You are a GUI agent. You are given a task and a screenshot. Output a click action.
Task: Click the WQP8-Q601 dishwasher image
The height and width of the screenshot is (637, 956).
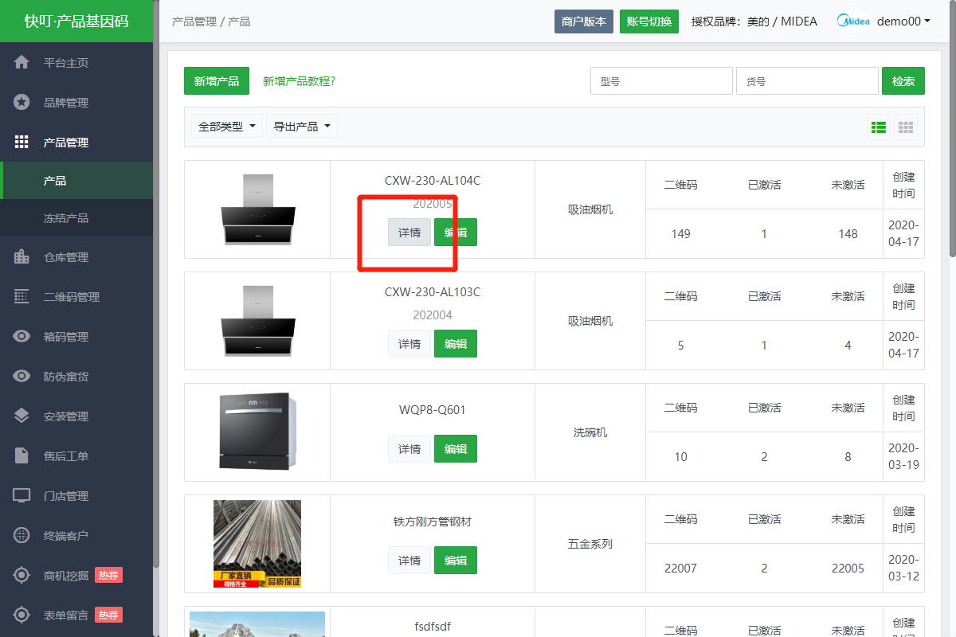click(257, 431)
